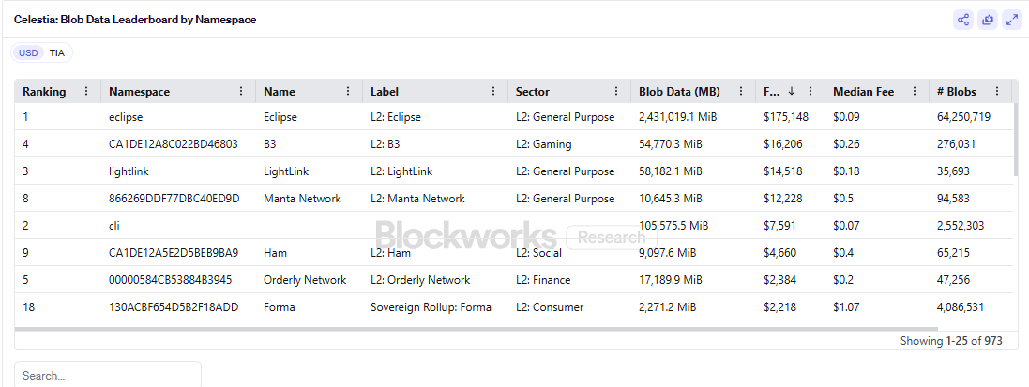The image size is (1029, 387).
Task: Open the sorted Fee column menu
Action: tap(810, 92)
